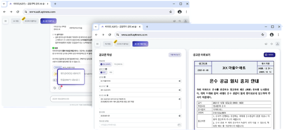This screenshot has height=130, width=283.
Task: Click user account icon in front window header
Action: (x=277, y=44)
